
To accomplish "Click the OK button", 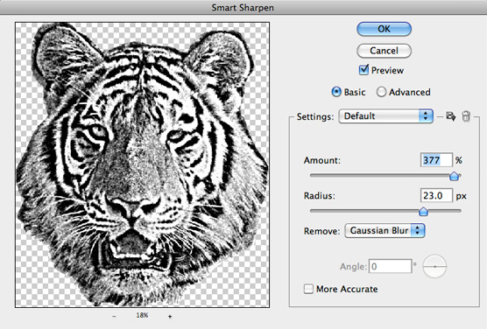I will tap(385, 29).
